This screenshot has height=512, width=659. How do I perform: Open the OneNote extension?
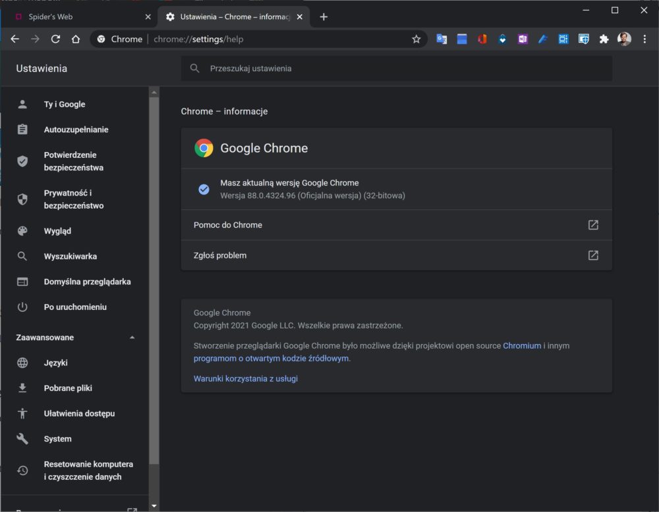tap(523, 39)
